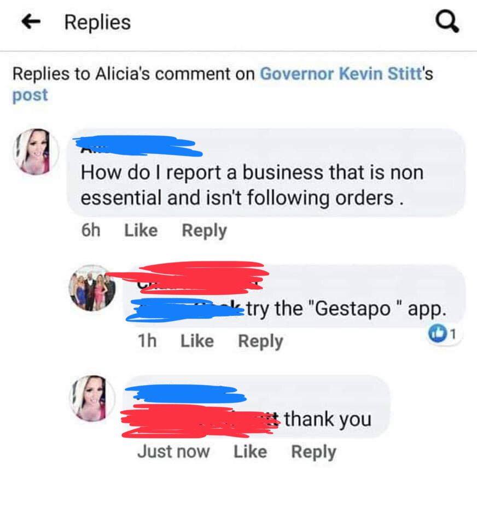Select the "How do I report a business" comment bubble
The image size is (477, 525).
pyautogui.click(x=266, y=172)
